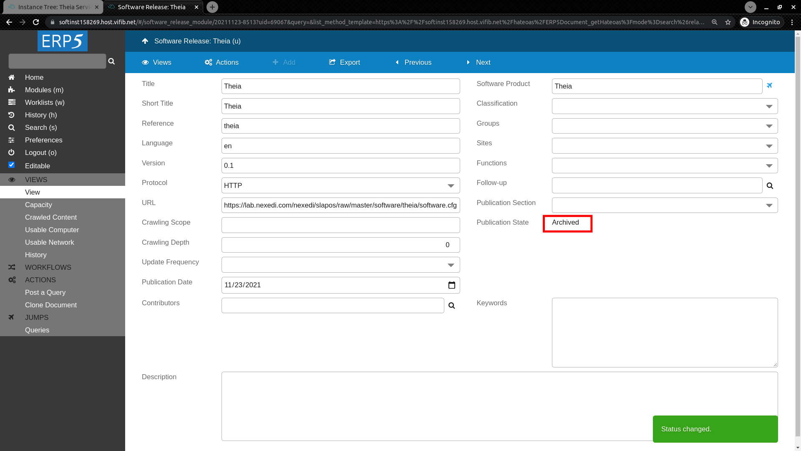The height and width of the screenshot is (451, 801).
Task: Dismiss the Status changed notification
Action: point(715,429)
